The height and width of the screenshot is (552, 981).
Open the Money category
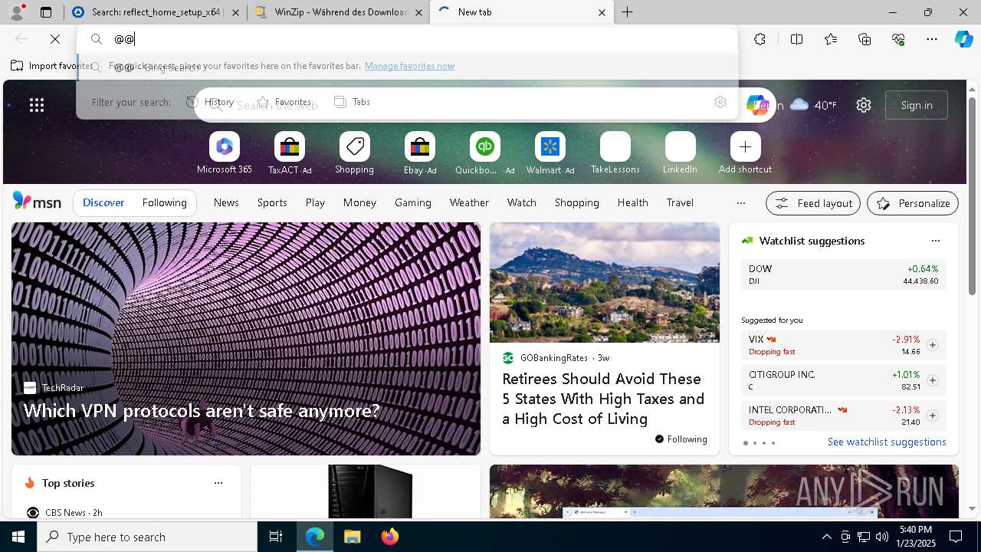[359, 203]
